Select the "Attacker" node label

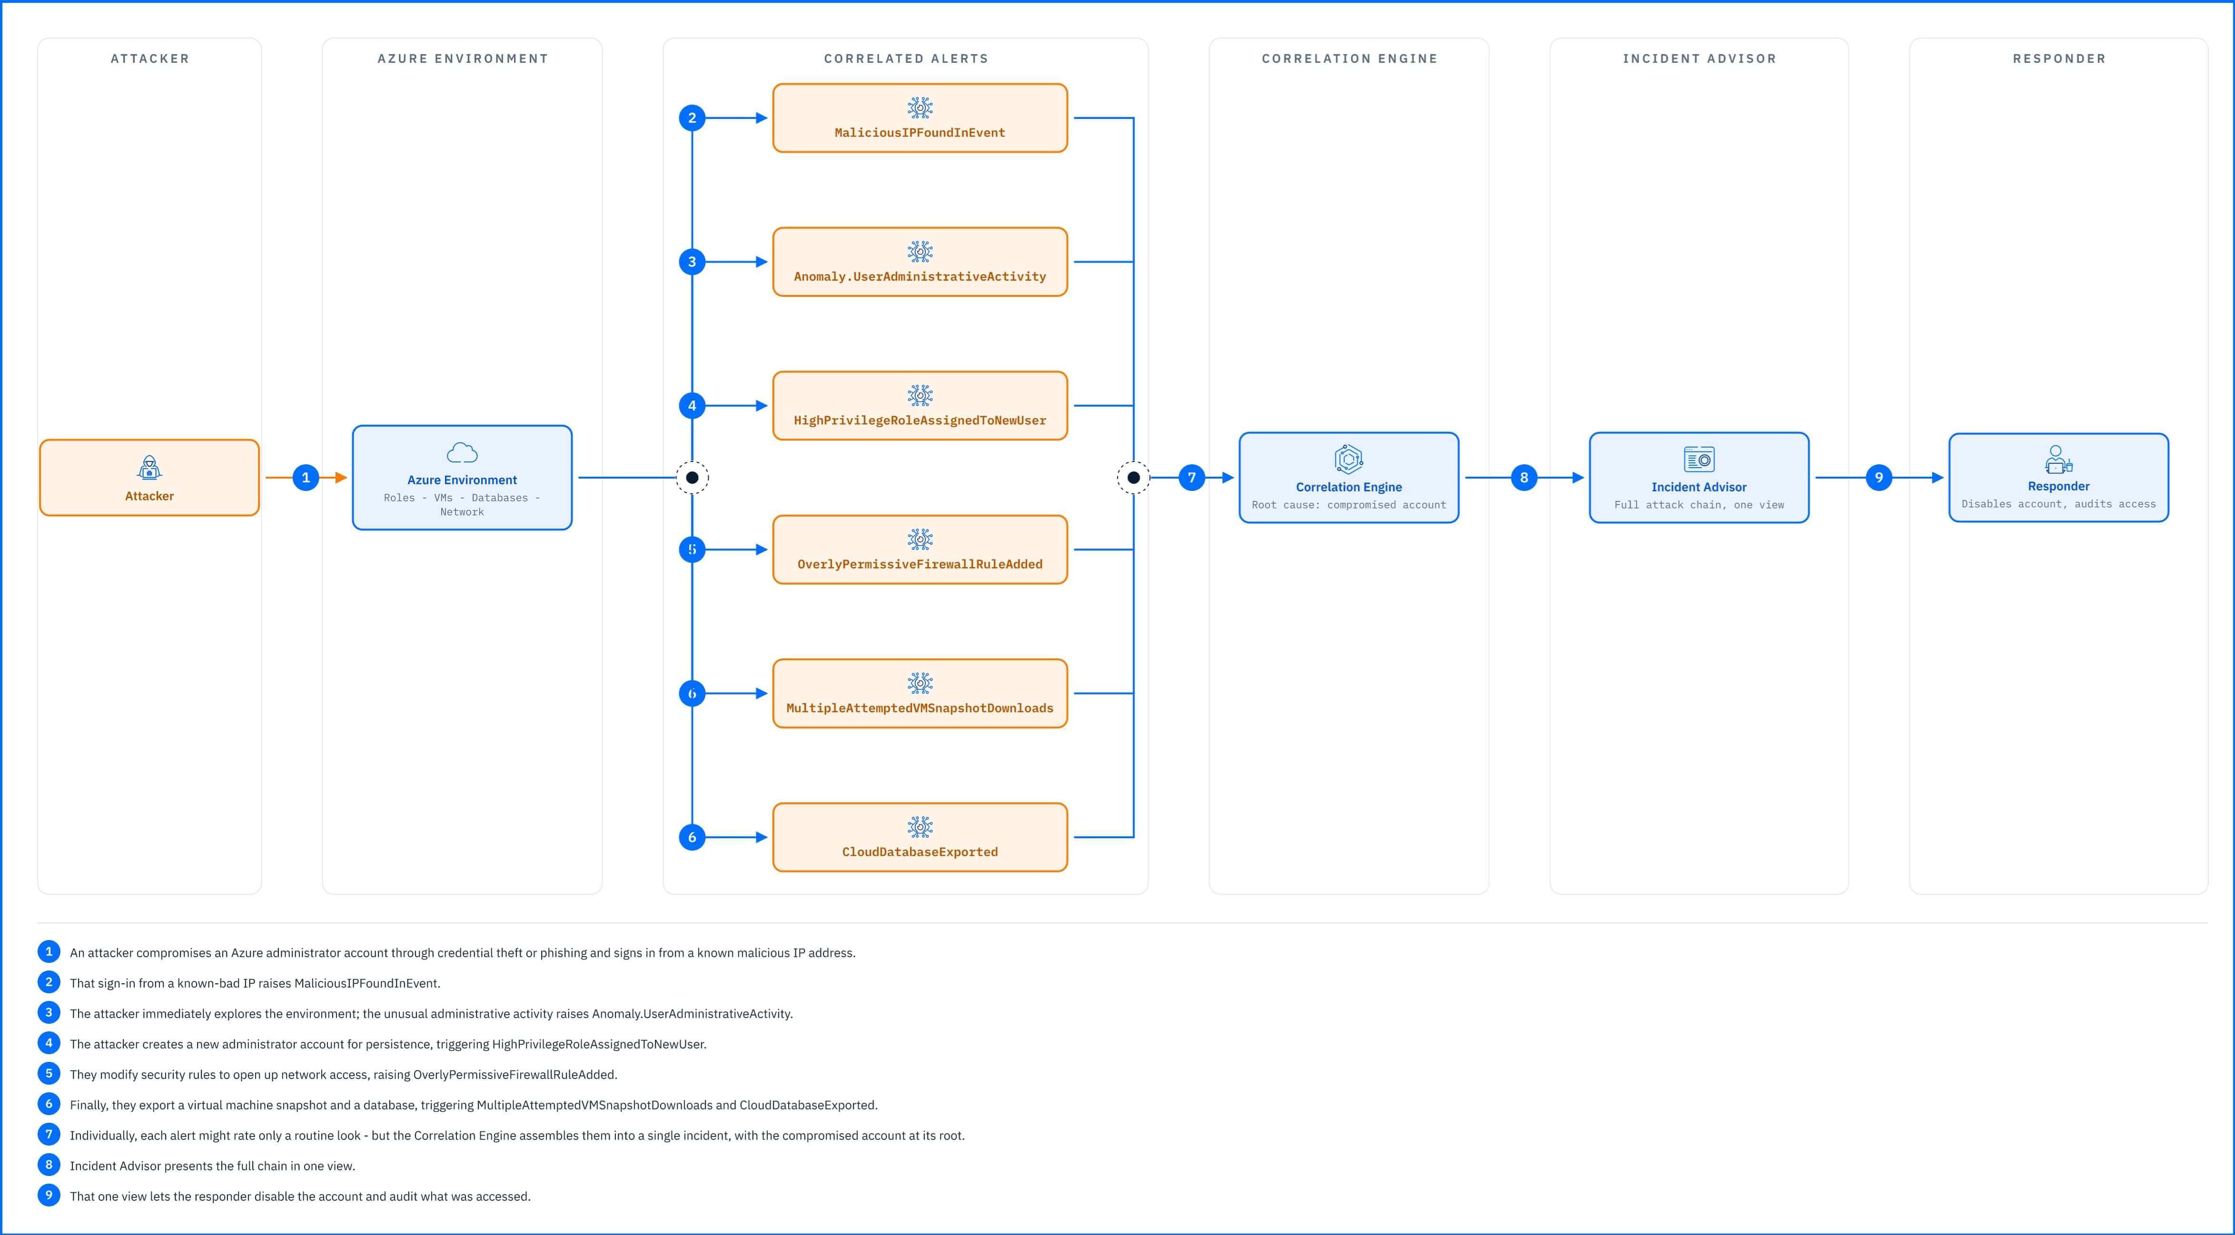pyautogui.click(x=149, y=496)
